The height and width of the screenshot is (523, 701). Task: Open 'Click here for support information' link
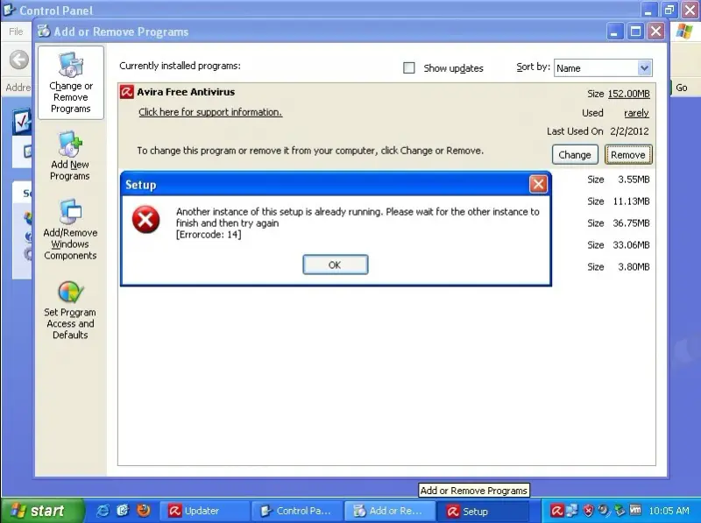pyautogui.click(x=210, y=112)
